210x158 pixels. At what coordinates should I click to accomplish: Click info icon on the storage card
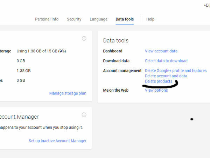click(x=84, y=38)
